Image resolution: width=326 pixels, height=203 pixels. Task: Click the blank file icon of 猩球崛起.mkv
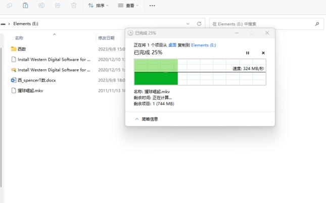tap(14, 90)
